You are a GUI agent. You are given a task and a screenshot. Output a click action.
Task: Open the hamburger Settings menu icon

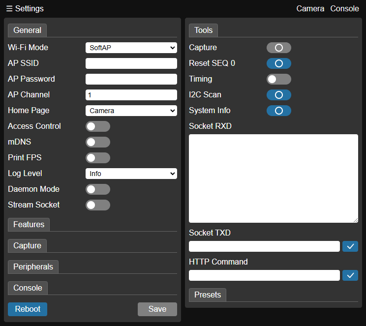(x=9, y=9)
